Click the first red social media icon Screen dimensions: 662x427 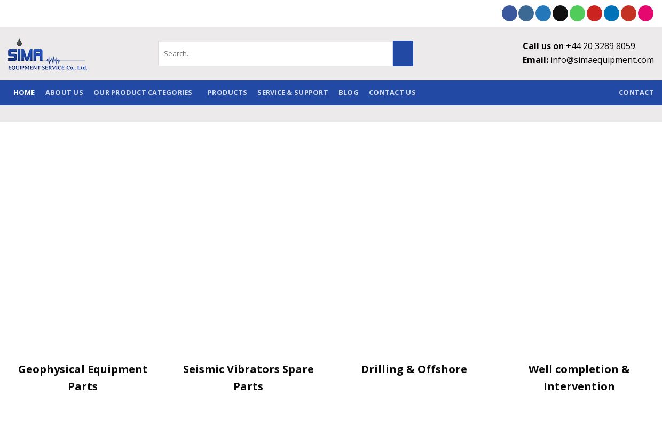click(x=594, y=13)
